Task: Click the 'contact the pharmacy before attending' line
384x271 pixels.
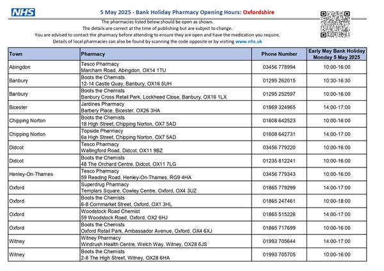Action: click(157, 35)
